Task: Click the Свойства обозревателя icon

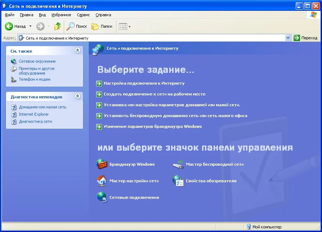Action: pyautogui.click(x=178, y=181)
